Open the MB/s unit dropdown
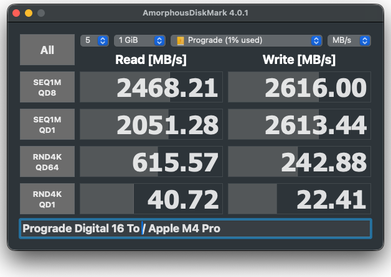Viewport: 391px width, 277px height. (x=349, y=40)
